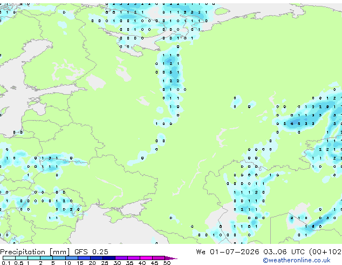342x265 pixels.
Task: Click the '03..06 UTC' time text
Action: coord(284,252)
